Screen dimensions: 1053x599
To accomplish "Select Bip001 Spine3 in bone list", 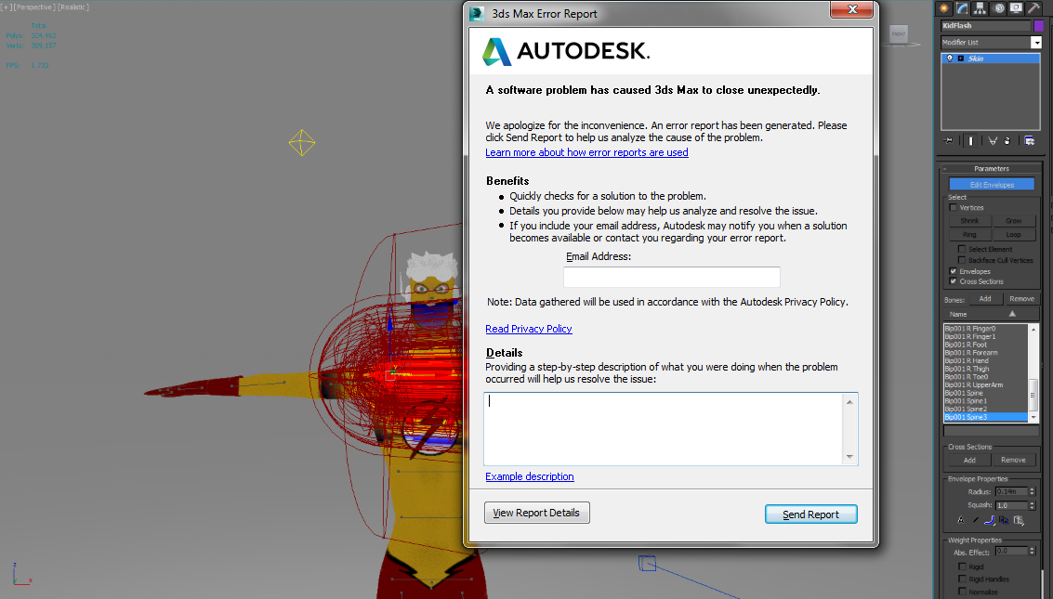I will (x=986, y=417).
